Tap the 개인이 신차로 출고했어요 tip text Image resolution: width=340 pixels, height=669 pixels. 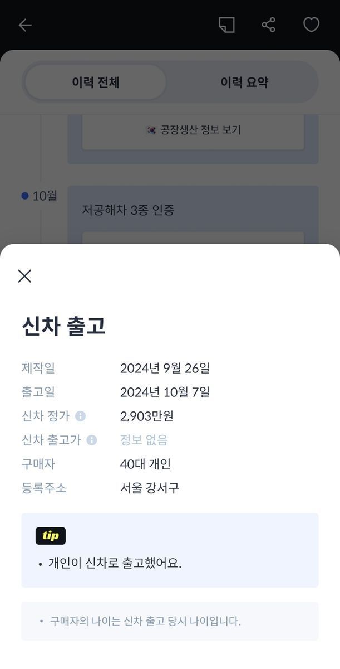coord(115,563)
